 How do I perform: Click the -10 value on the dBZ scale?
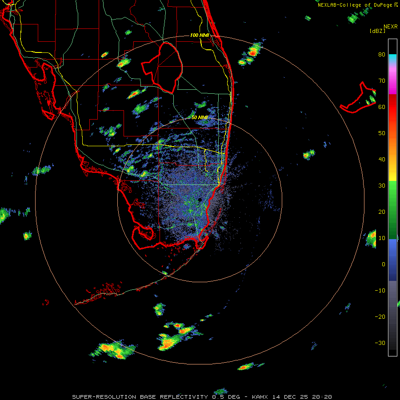pyautogui.click(x=380, y=291)
